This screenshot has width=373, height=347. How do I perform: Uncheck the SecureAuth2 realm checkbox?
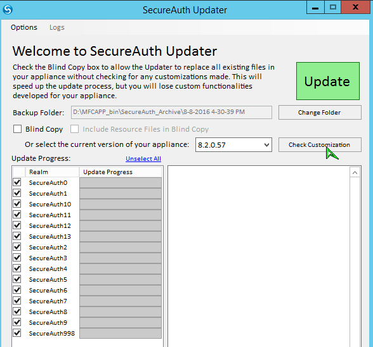tap(17, 247)
